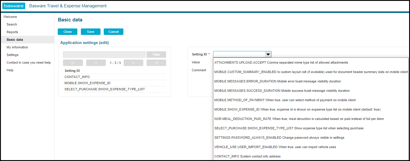Viewport: 410px width, 161px height.
Task: Navigate to My information
Action: tap(17, 47)
